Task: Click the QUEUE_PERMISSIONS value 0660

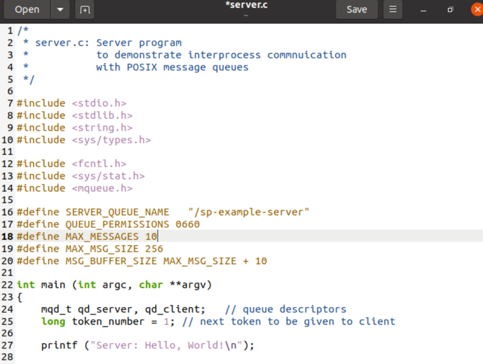Action: pos(187,224)
